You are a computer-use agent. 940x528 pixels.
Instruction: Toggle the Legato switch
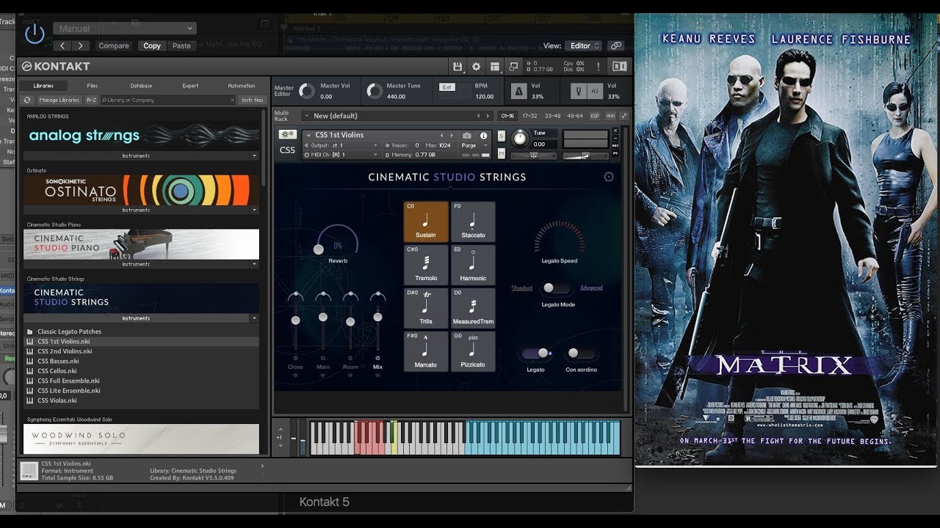click(536, 353)
